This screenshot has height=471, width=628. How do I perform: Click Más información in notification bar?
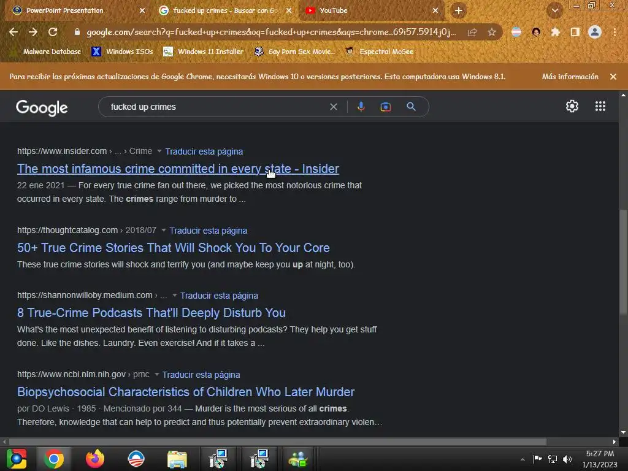[570, 77]
